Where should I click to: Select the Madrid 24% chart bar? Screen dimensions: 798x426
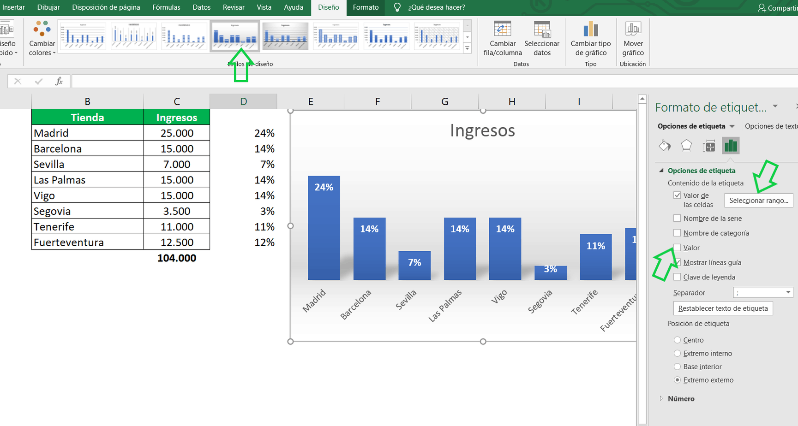point(324,228)
